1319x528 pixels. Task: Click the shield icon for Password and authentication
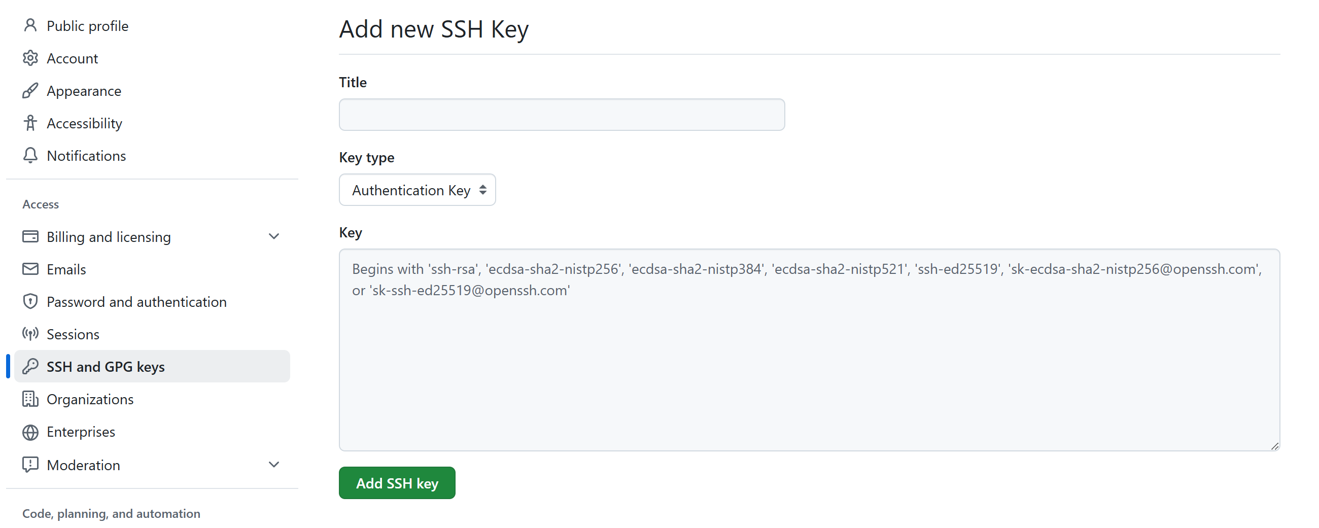[30, 301]
